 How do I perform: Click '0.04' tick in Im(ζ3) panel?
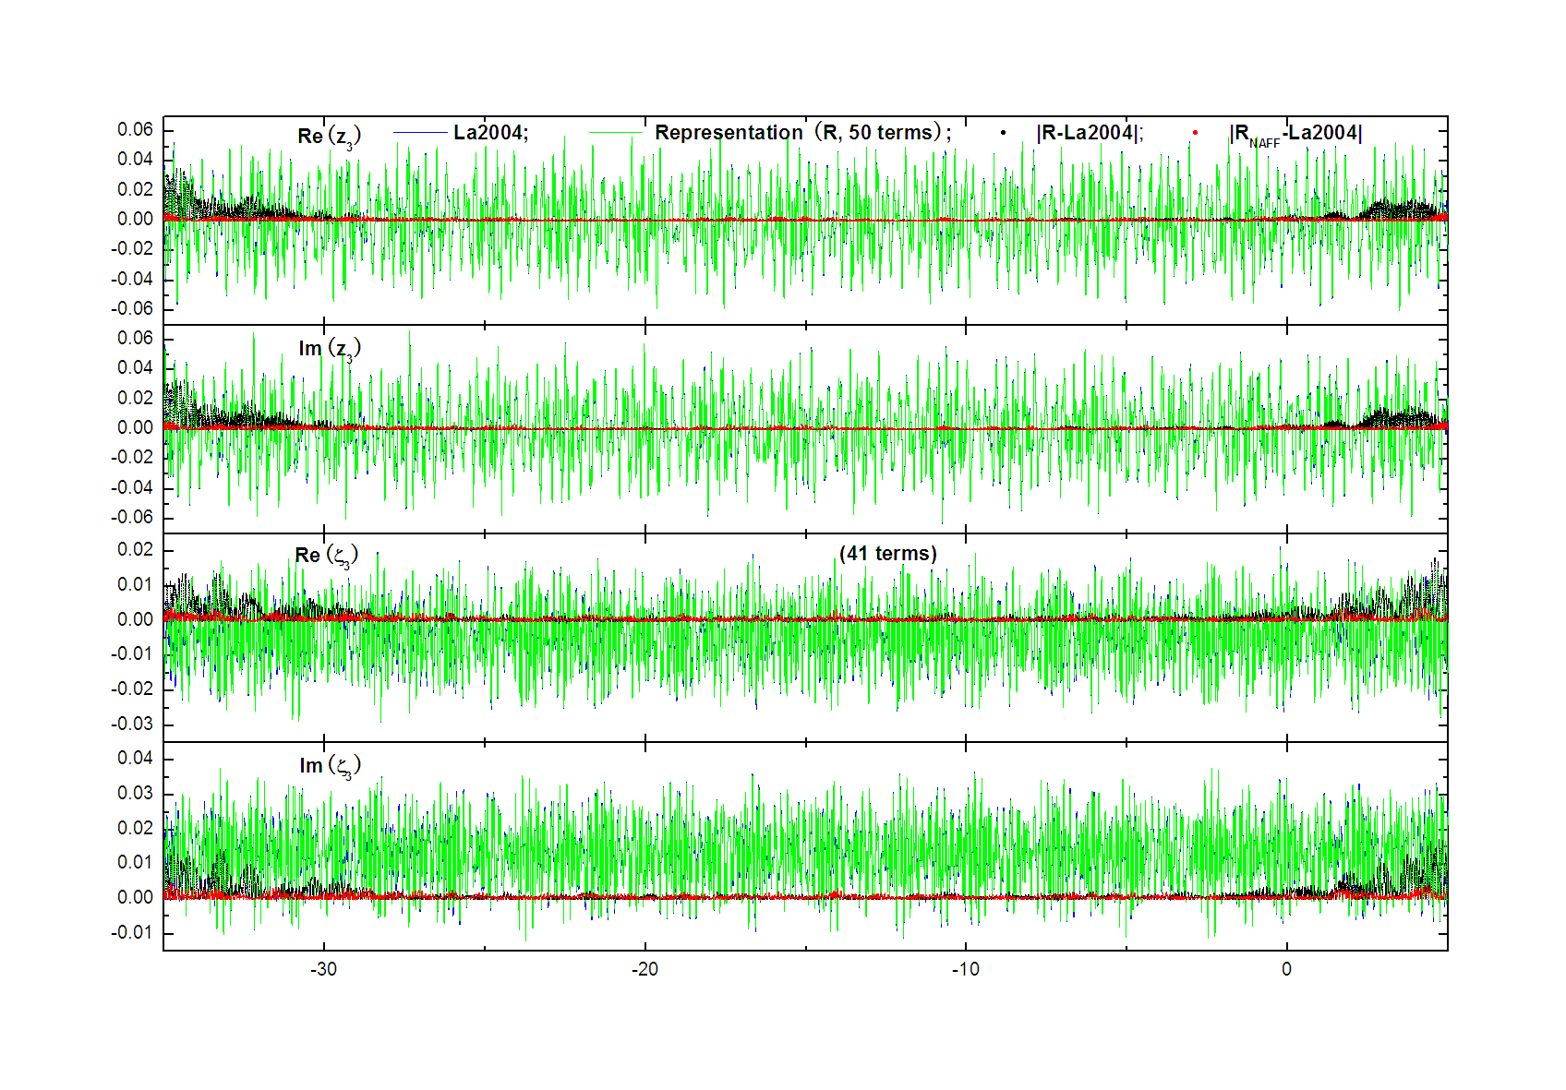135,759
